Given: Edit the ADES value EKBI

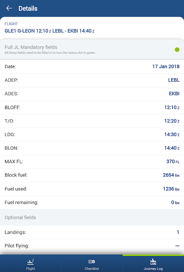Looking at the screenshot, I should click(174, 94).
